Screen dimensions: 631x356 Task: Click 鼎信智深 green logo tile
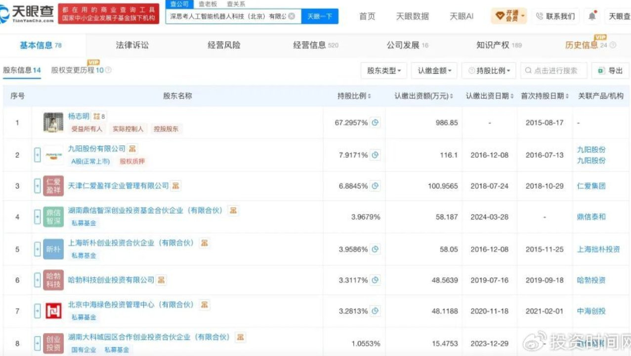tap(53, 217)
